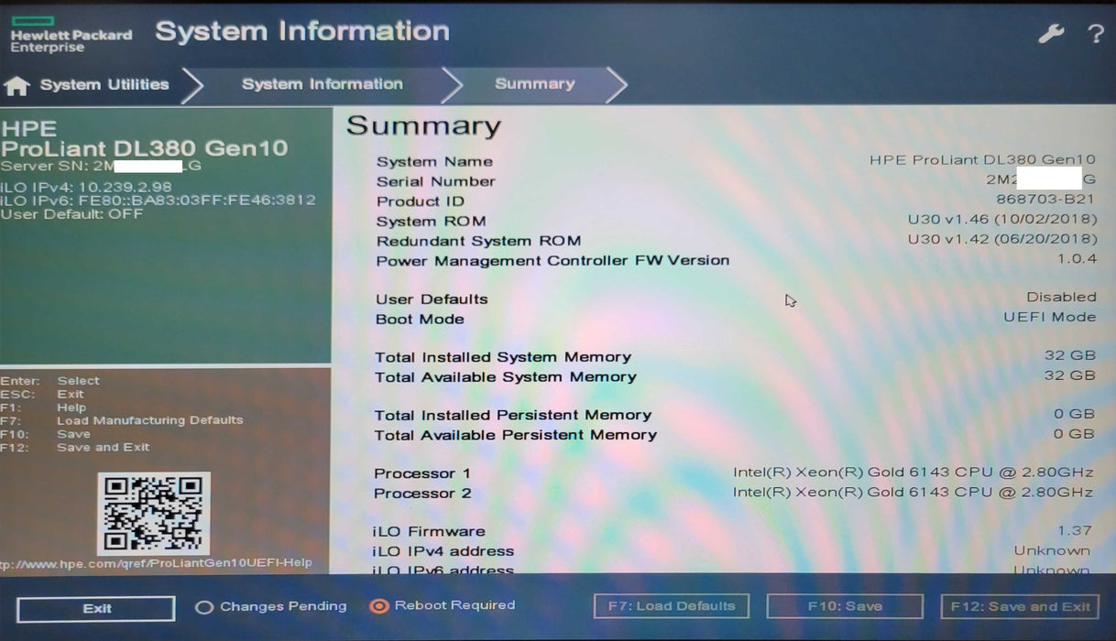This screenshot has height=641, width=1116.
Task: Click the iLO Firmware row
Action: coord(733,531)
